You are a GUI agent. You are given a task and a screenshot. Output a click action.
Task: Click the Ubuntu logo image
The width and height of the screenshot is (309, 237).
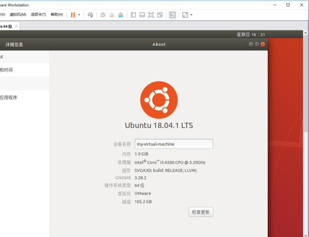(x=159, y=100)
